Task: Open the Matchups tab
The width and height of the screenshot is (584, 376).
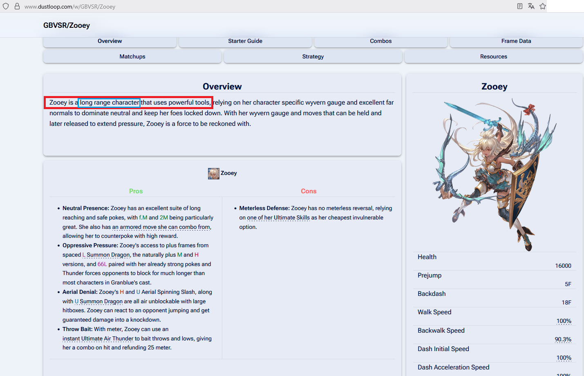Action: 132,57
